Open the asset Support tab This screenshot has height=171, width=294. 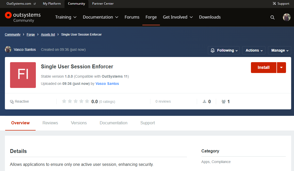point(148,123)
